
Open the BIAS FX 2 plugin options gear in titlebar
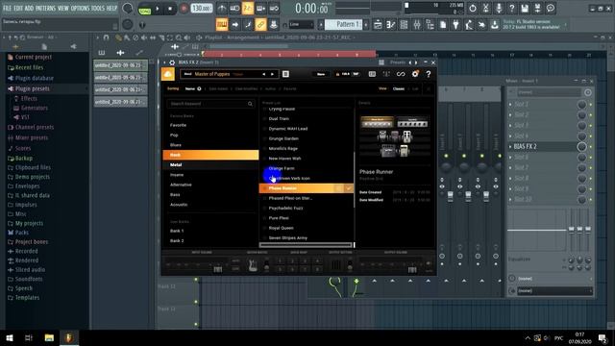(x=172, y=62)
